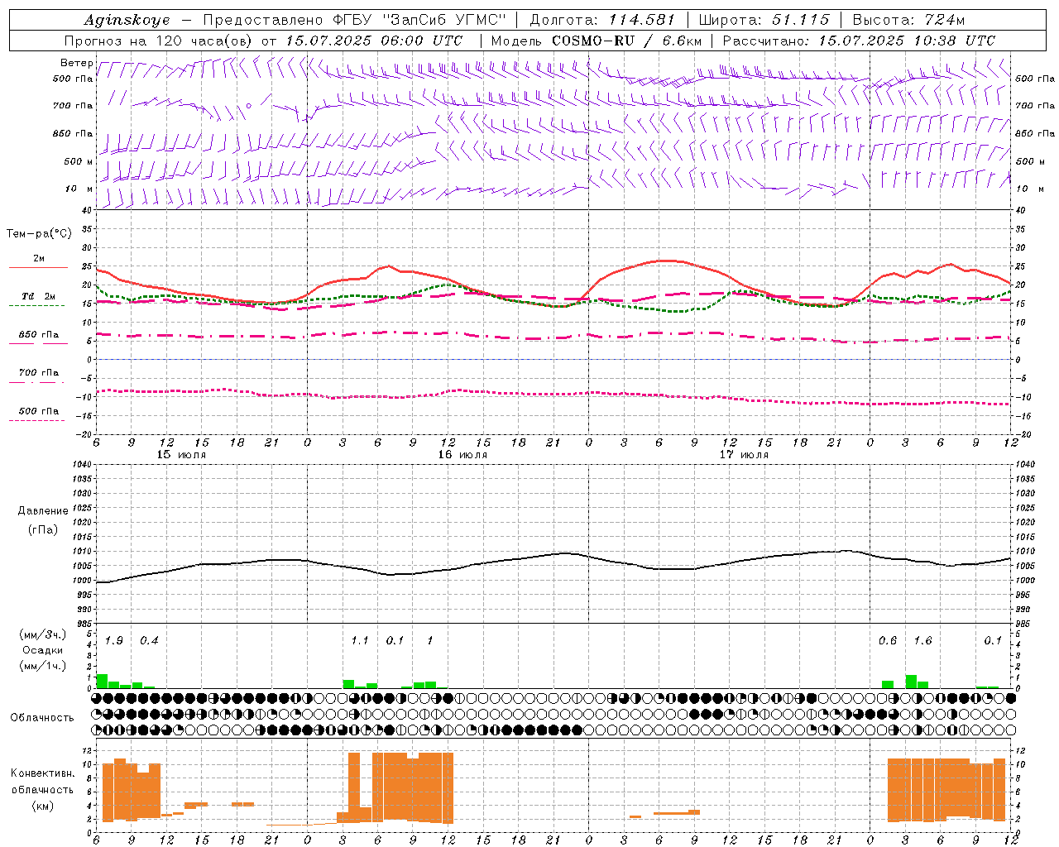This screenshot has height=847, width=1059.
Task: Select the 17 июля date label
Action: point(744,455)
